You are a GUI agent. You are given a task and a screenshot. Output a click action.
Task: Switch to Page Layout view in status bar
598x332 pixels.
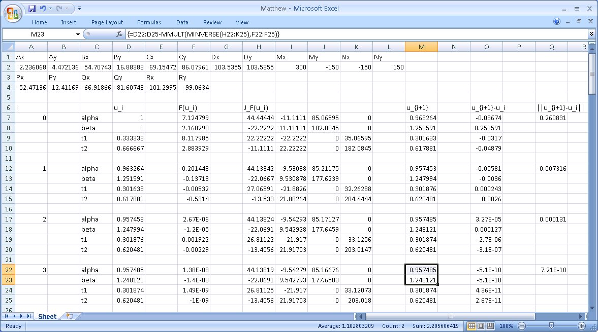[x=481, y=326]
